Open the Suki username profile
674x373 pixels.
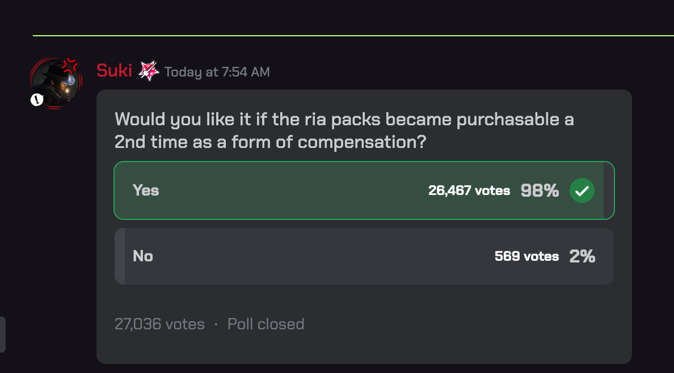[114, 71]
